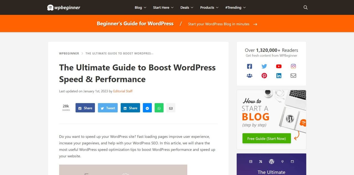Open the Instagram icon in sidebar

[x=293, y=66]
